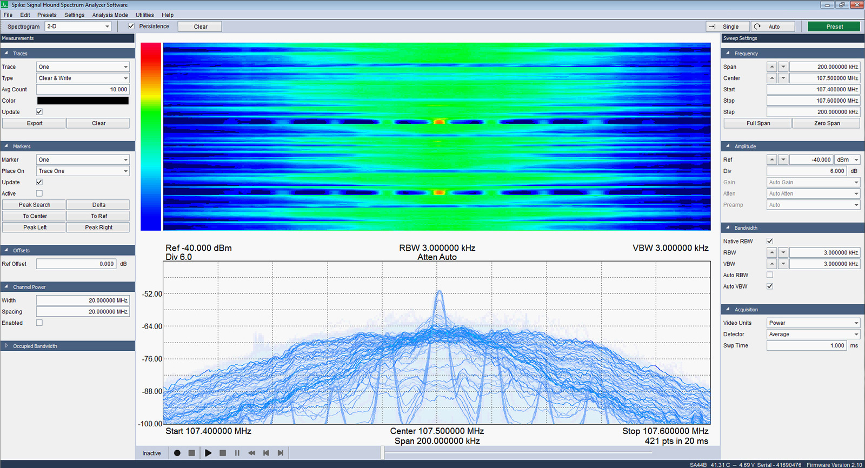Viewport: 865px width, 468px height.
Task: Increase Span using its up arrow
Action: click(772, 67)
